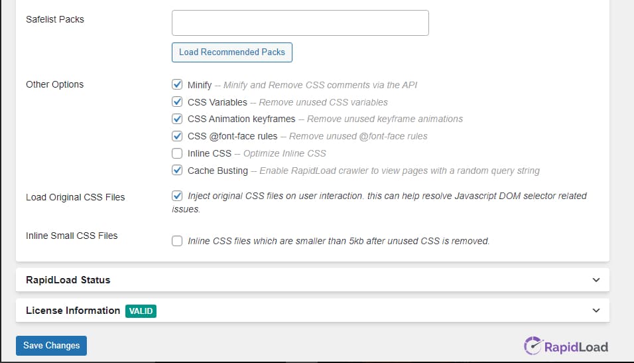This screenshot has width=634, height=363.
Task: Click the RapidLoad brand name text
Action: 576,347
